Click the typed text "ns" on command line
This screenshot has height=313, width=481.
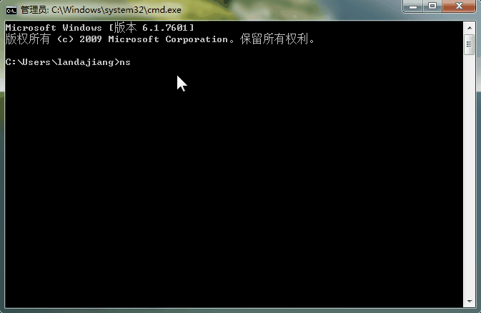125,62
